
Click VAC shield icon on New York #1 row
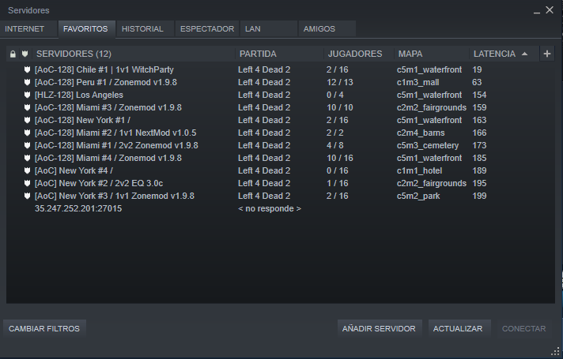pyautogui.click(x=27, y=120)
